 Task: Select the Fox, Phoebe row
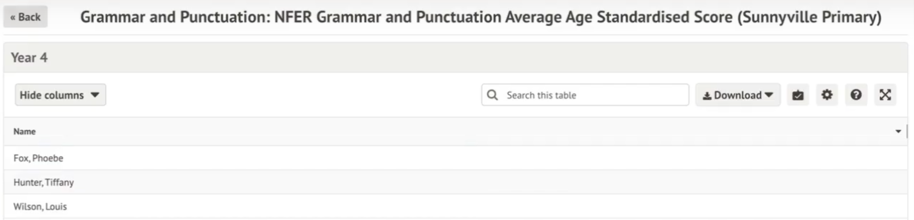38,158
